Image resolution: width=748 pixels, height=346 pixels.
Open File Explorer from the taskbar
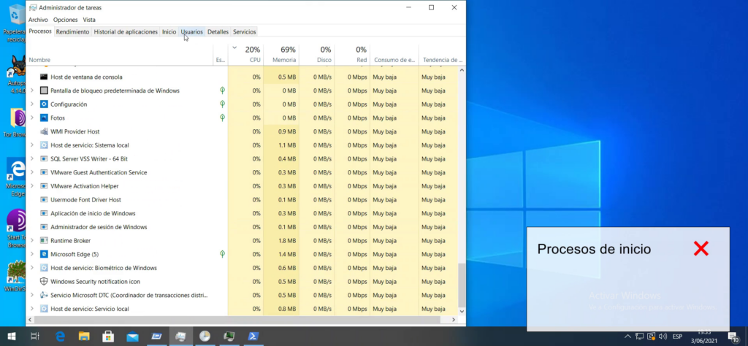click(x=84, y=337)
